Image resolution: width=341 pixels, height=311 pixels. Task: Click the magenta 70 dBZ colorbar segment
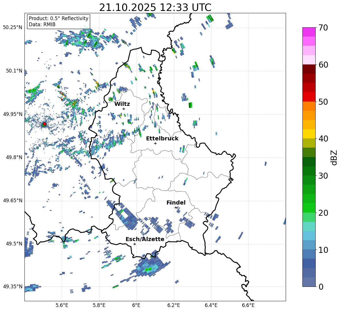click(x=309, y=32)
